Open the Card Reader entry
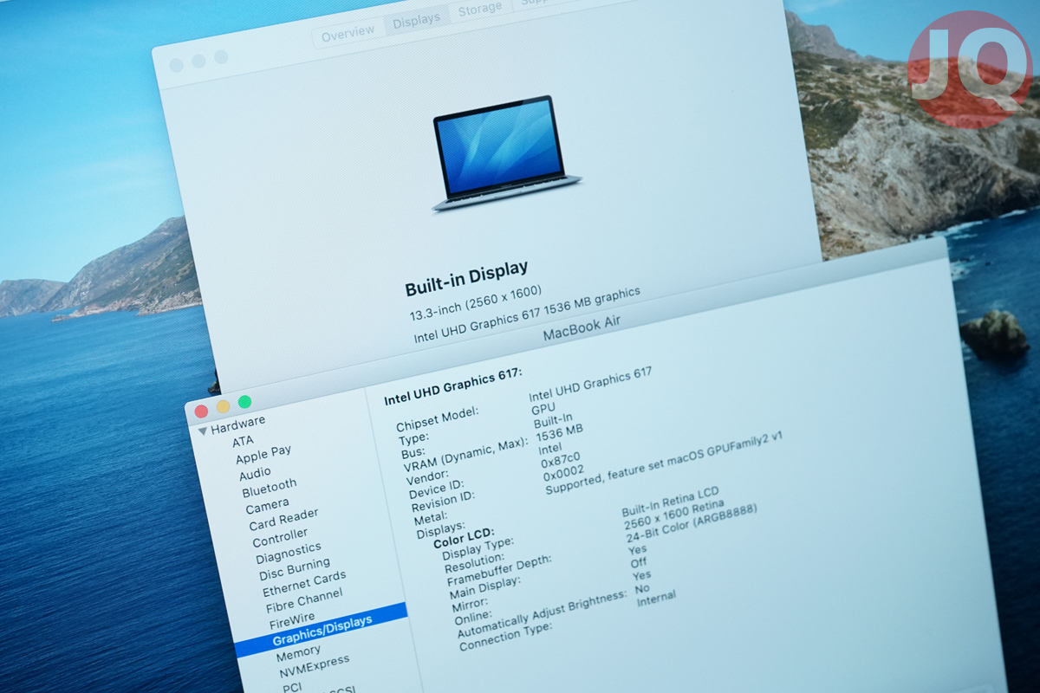 click(283, 519)
